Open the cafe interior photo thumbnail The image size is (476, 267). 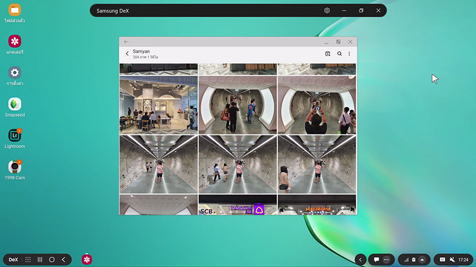(x=158, y=105)
